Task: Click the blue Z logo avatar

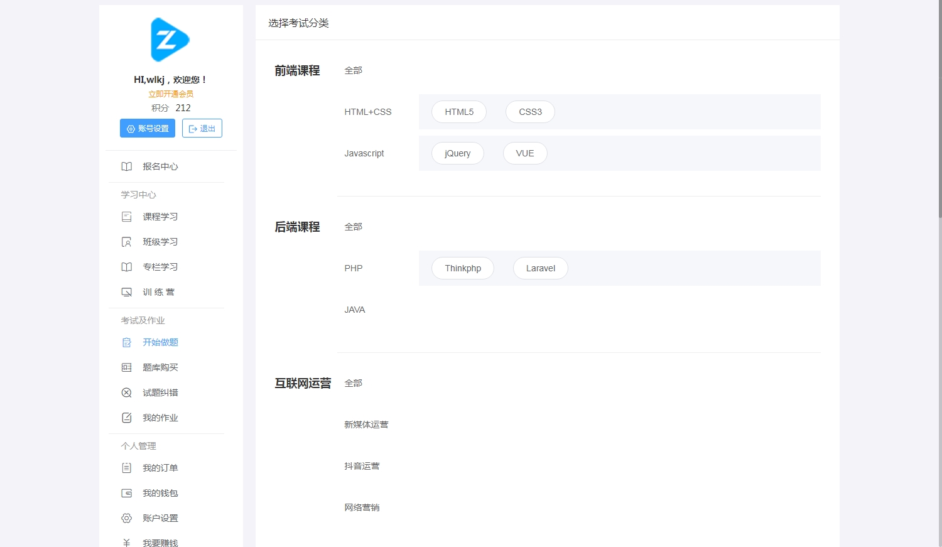Action: click(x=170, y=40)
